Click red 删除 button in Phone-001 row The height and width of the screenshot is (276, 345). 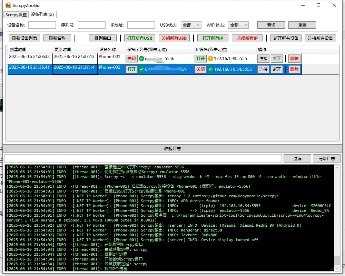[294, 59]
